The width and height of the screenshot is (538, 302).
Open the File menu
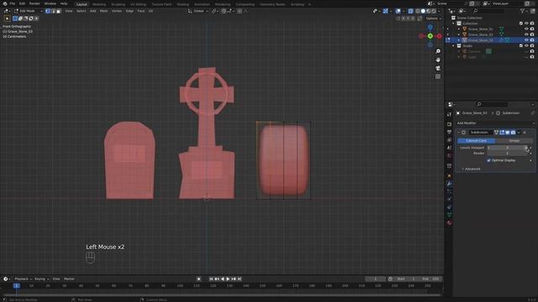point(13,3)
